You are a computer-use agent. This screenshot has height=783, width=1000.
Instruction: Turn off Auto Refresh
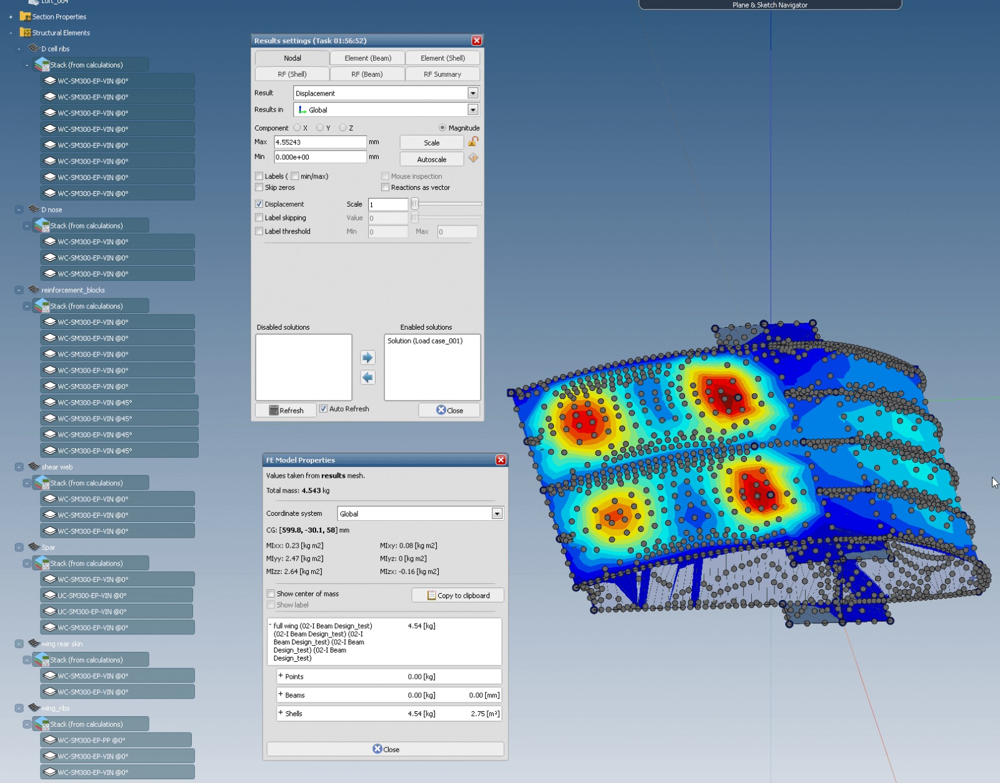[323, 408]
